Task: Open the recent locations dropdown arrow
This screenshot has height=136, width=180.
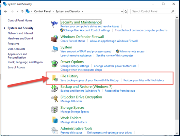Action: click(x=17, y=11)
